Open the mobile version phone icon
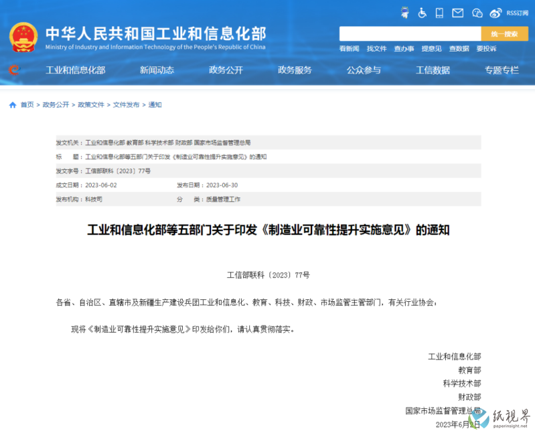 tap(439, 13)
